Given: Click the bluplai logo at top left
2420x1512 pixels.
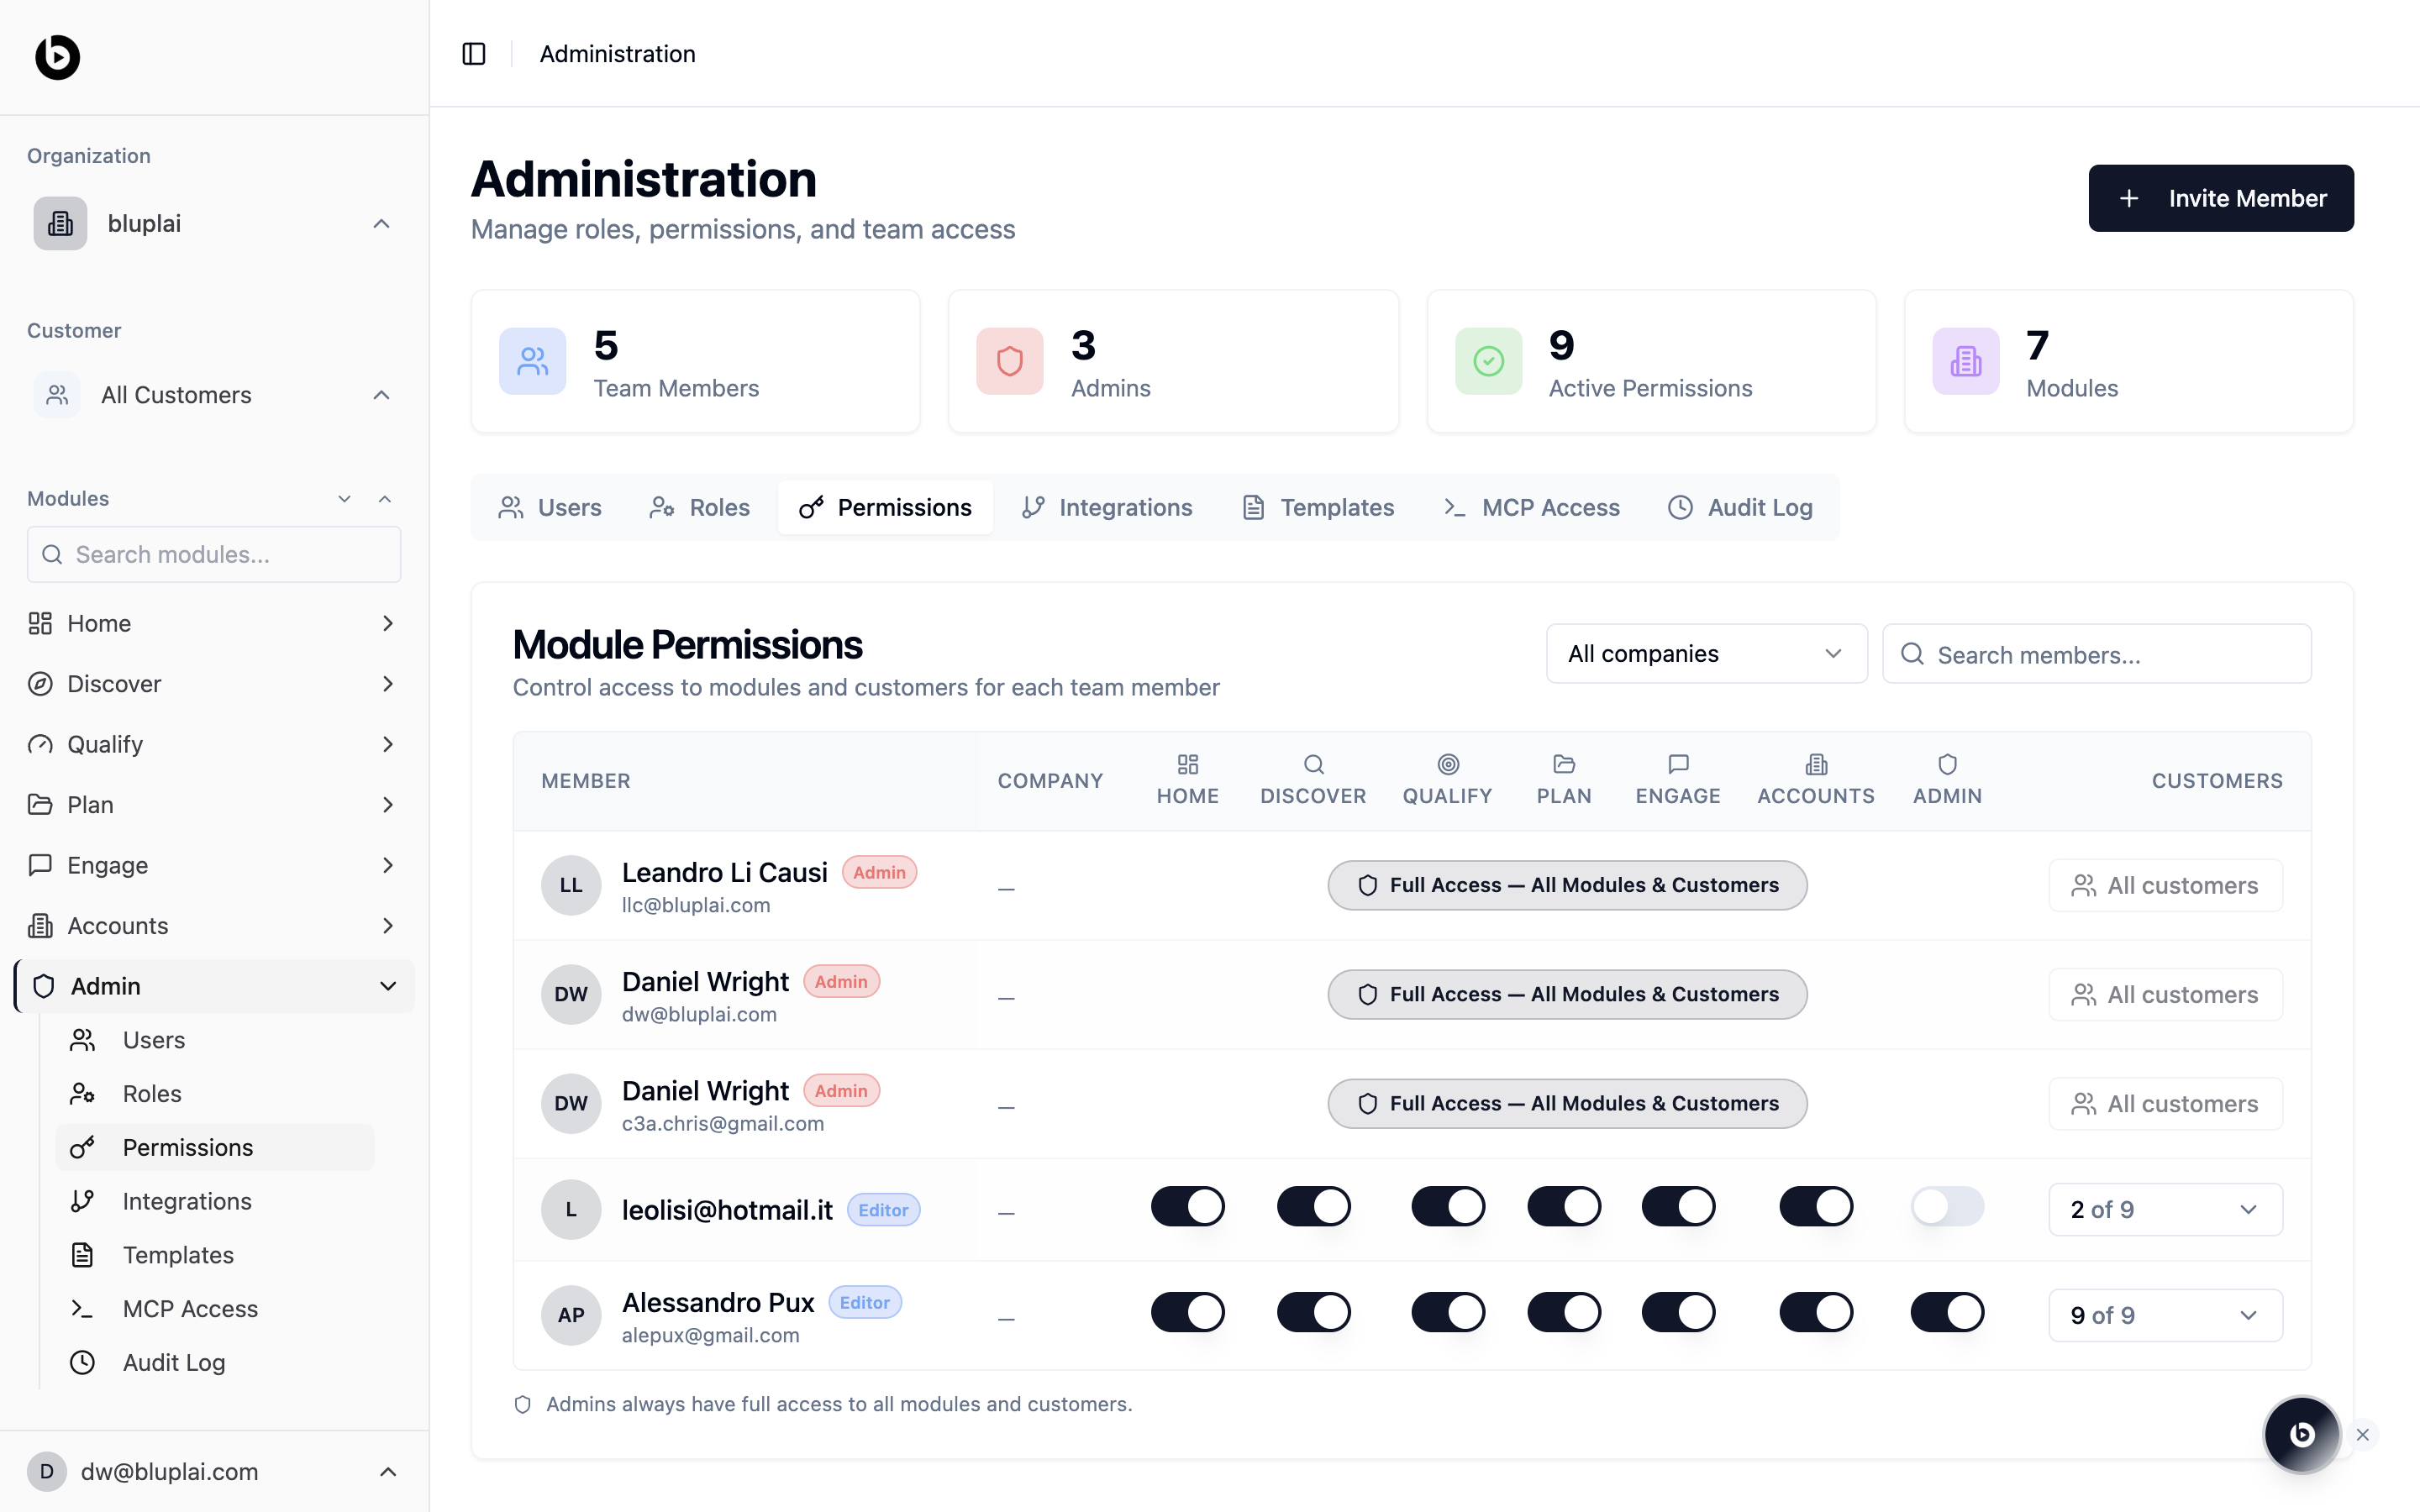Looking at the screenshot, I should 57,57.
